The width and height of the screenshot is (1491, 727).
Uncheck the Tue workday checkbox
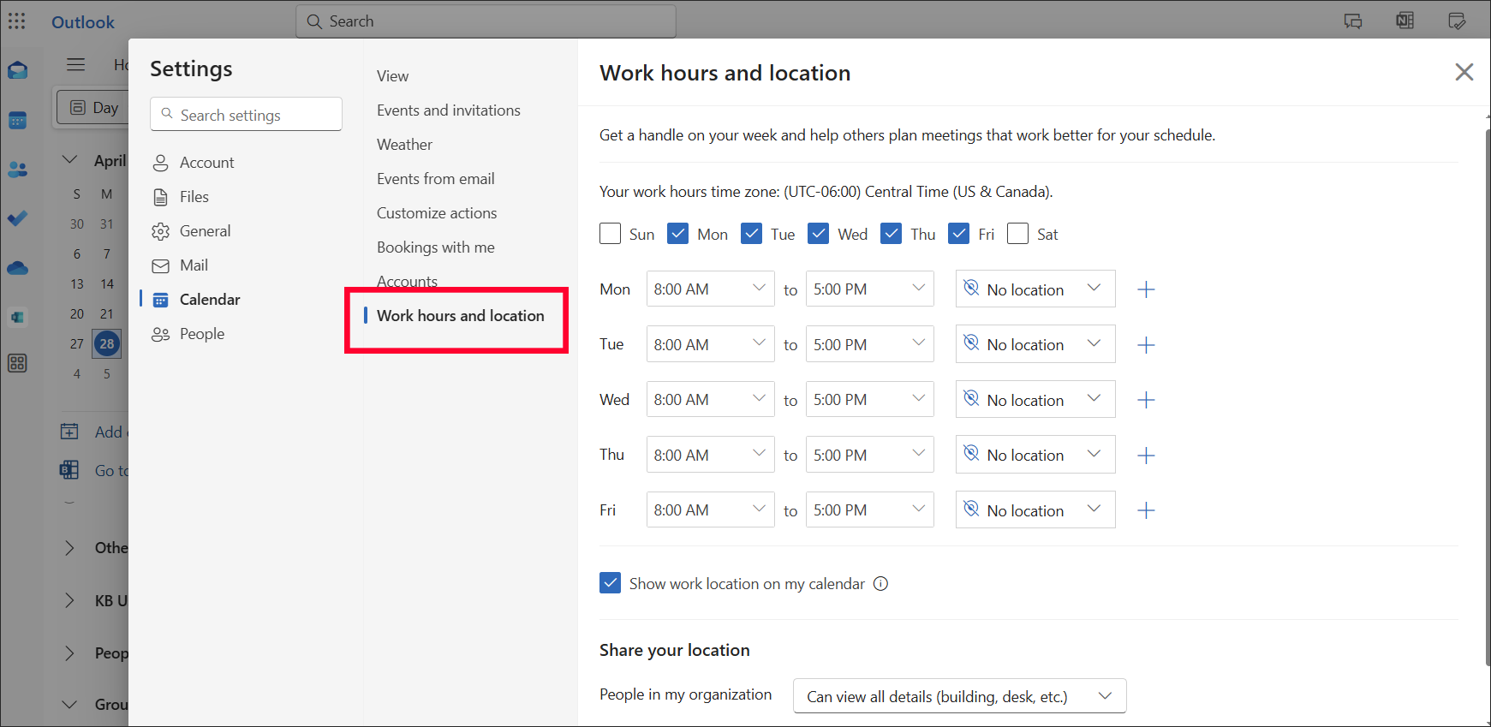[x=751, y=234]
